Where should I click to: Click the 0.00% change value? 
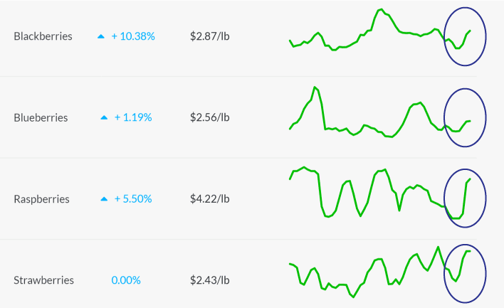tap(126, 280)
